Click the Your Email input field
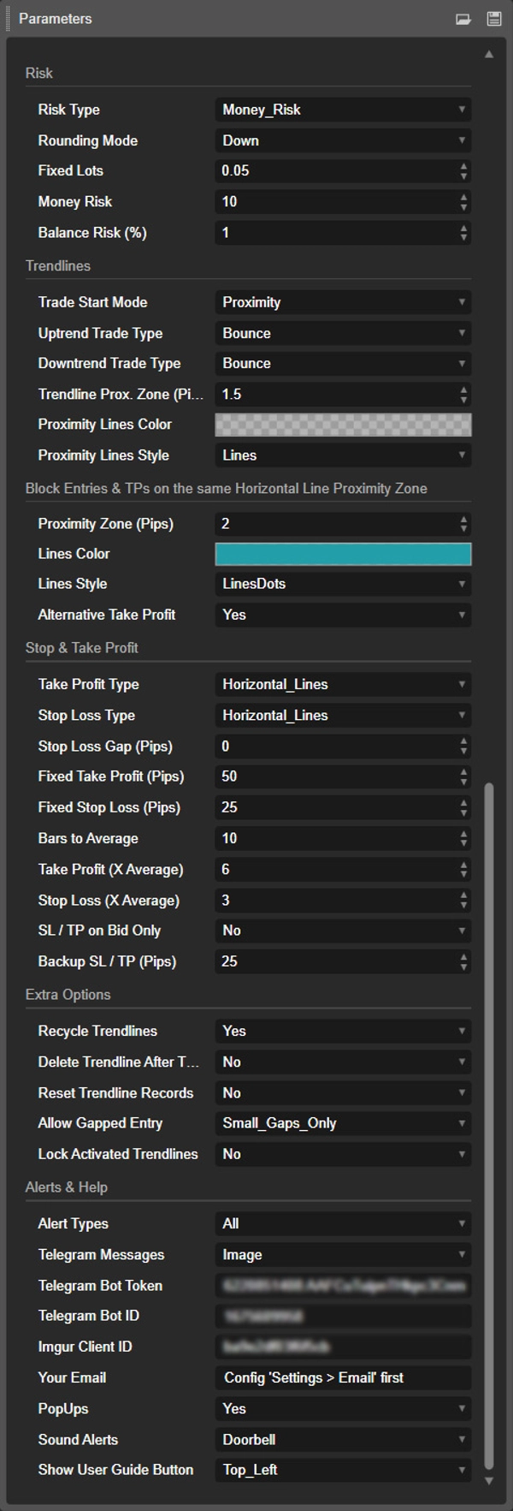This screenshot has width=513, height=1511. tap(342, 1378)
